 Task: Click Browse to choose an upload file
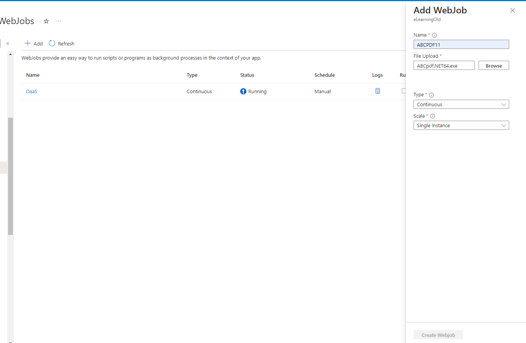[493, 65]
